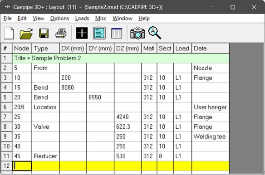Click the Sect column header

[x=165, y=49]
